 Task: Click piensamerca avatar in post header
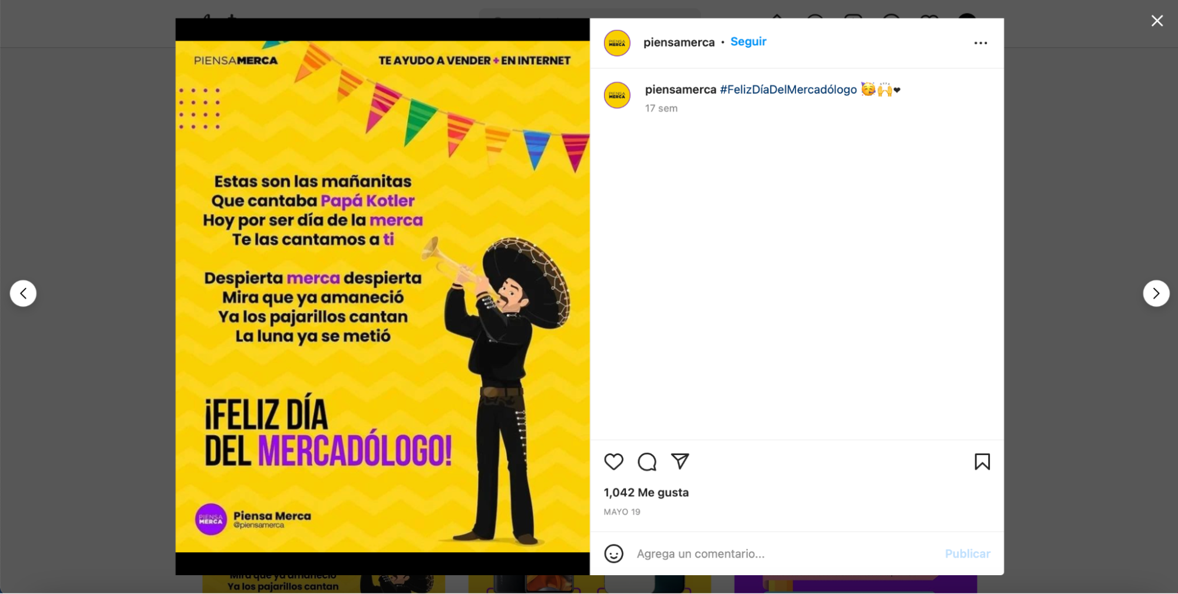(x=617, y=43)
